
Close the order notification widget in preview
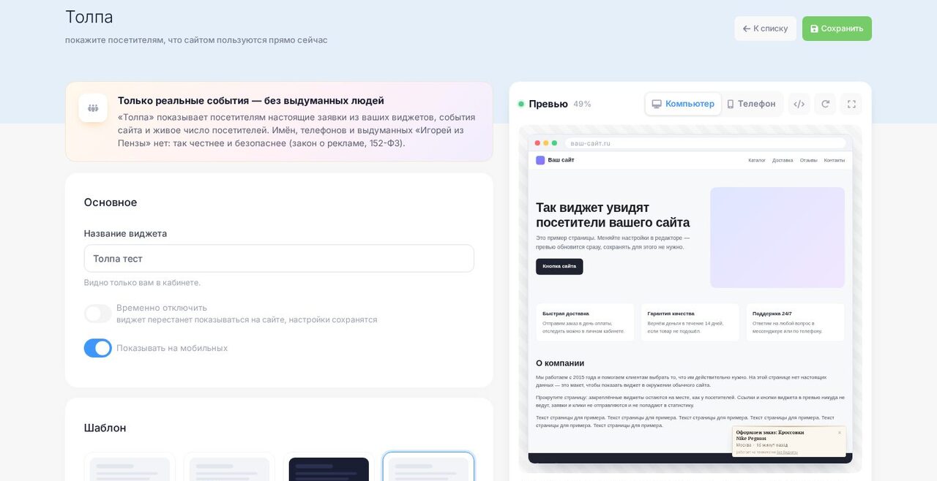coord(840,433)
